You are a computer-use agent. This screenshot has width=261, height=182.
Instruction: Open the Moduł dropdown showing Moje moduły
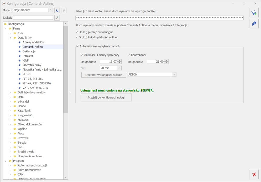click(51, 10)
